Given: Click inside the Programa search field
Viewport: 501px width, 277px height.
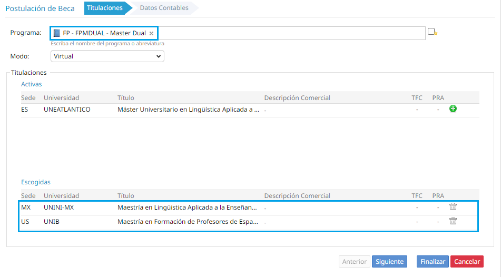Looking at the screenshot, I should (x=290, y=33).
